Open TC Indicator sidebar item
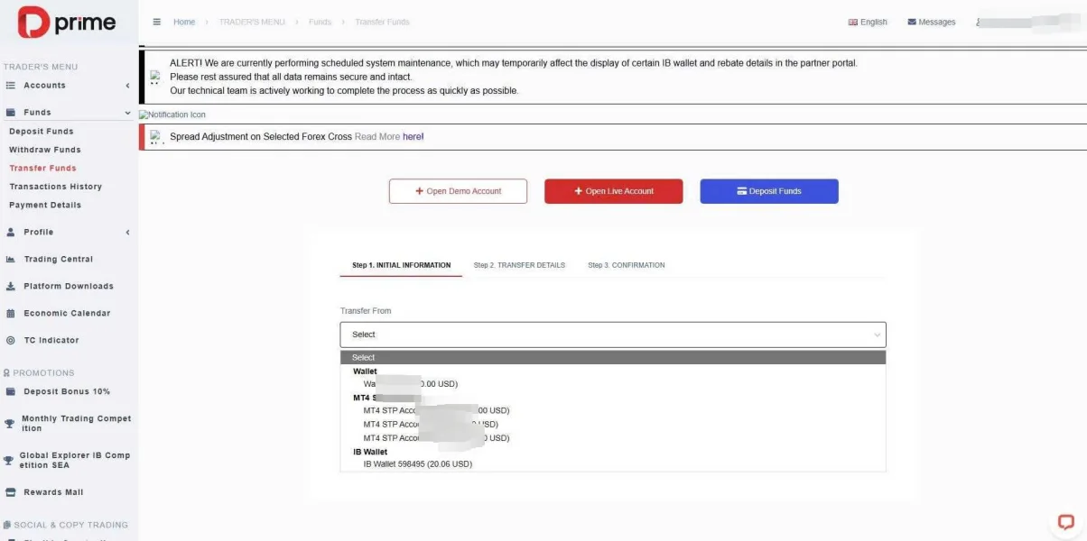 coord(51,340)
